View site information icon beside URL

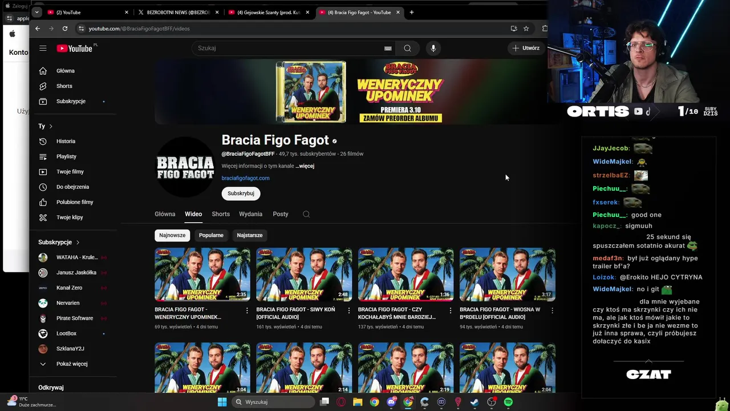82,29
